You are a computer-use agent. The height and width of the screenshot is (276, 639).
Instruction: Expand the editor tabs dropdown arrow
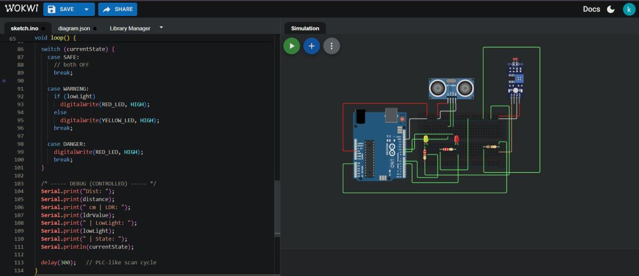pos(161,27)
